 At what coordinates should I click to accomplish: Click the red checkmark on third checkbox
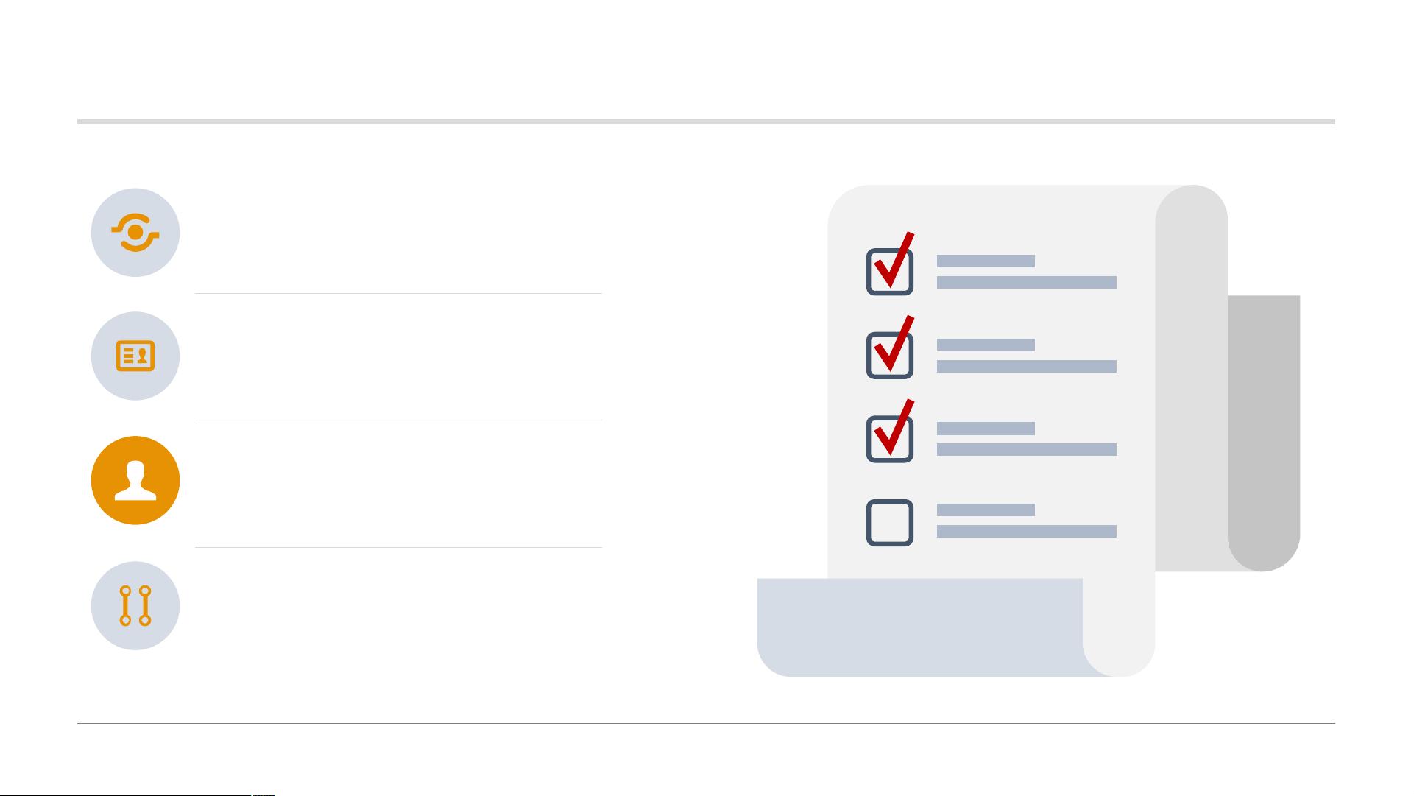(894, 427)
